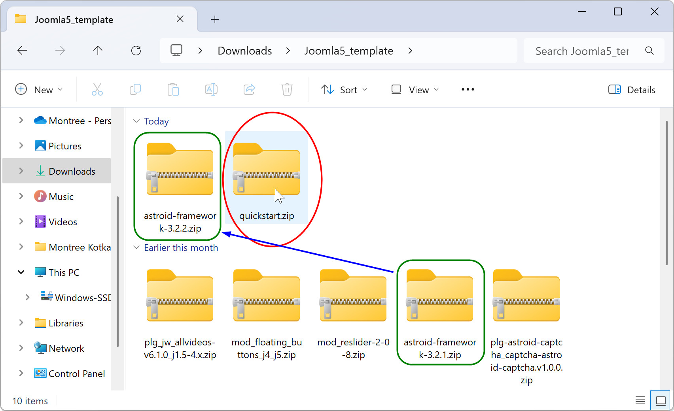
Task: Switch to details list view in status bar
Action: click(x=640, y=400)
